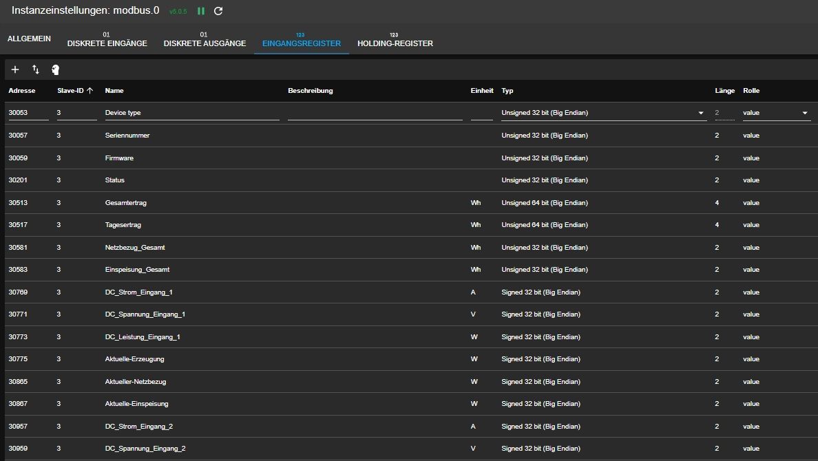The height and width of the screenshot is (461, 818).
Task: Click the A unit of DC_Strom_Eingang_2 row
Action: click(x=473, y=427)
